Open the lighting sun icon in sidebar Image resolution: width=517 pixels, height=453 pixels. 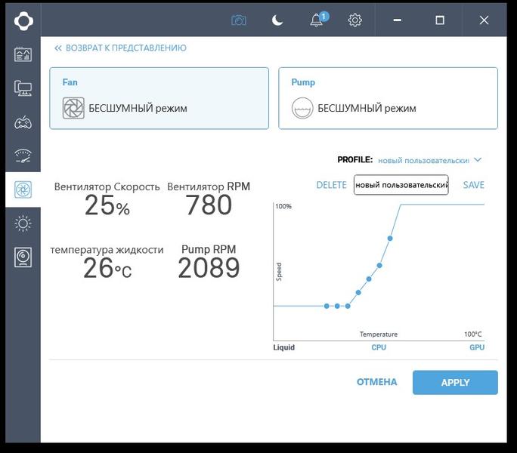[x=23, y=223]
